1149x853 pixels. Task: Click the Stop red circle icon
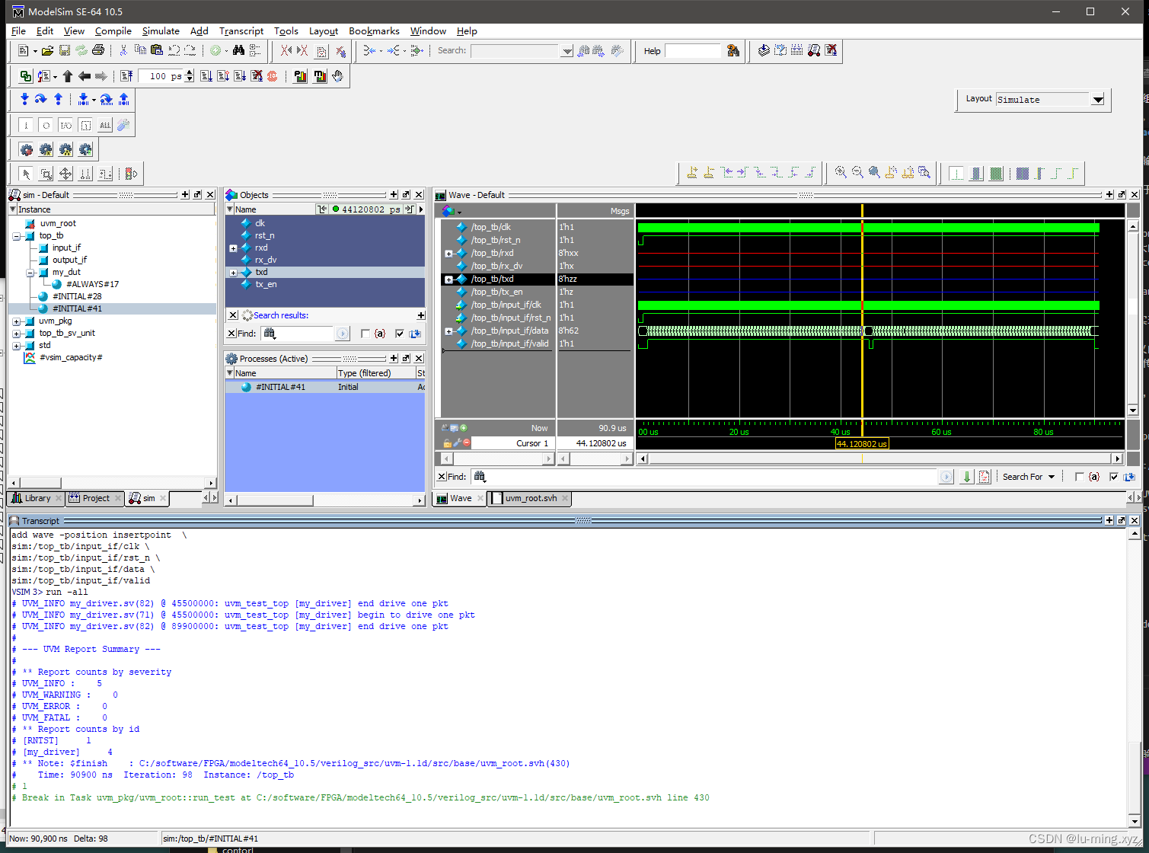[x=273, y=76]
